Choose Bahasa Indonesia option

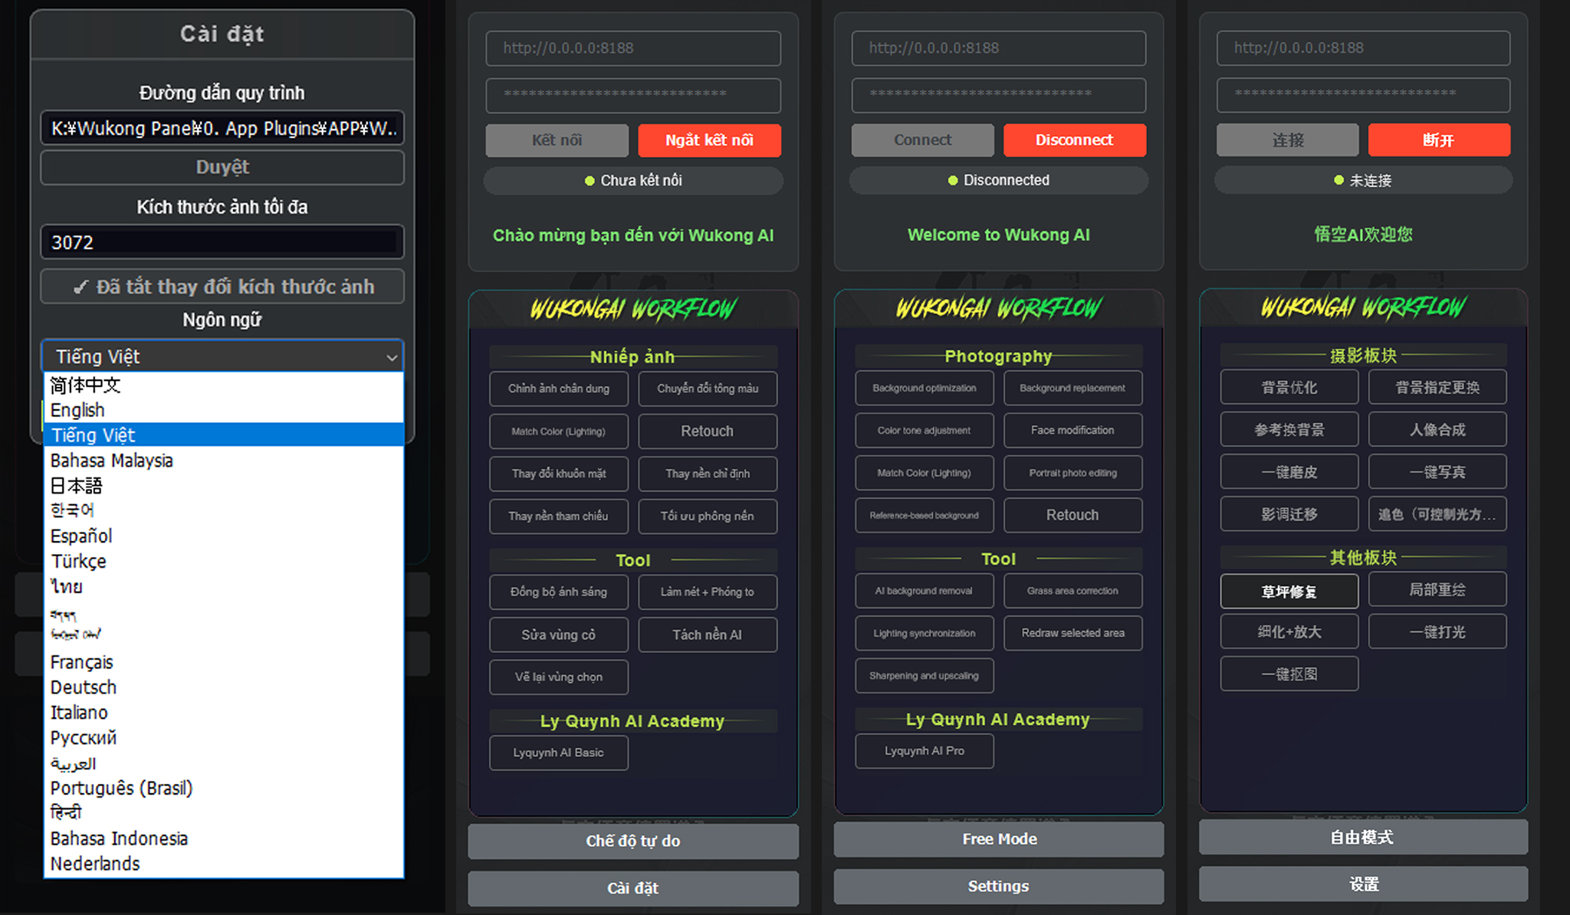[224, 838]
